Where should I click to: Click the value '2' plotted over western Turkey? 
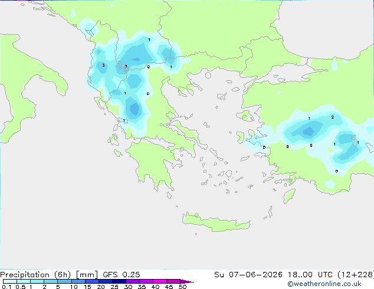pos(333,117)
